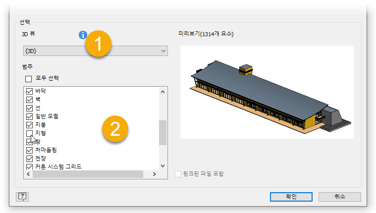Uncheck the 천장 category checkbox
Viewport: 376px width, 213px height.
click(x=30, y=159)
